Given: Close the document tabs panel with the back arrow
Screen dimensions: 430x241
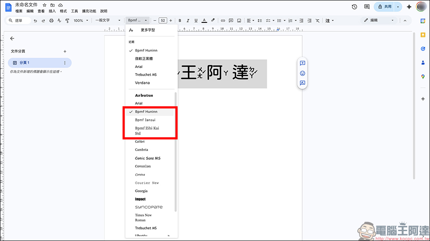Looking at the screenshot, I should click(12, 38).
